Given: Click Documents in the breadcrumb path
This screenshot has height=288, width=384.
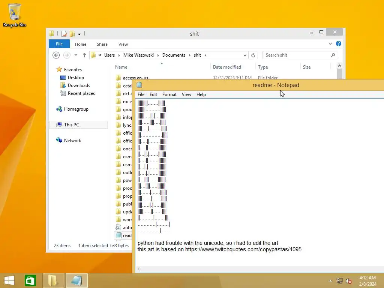Looking at the screenshot, I should [174, 55].
